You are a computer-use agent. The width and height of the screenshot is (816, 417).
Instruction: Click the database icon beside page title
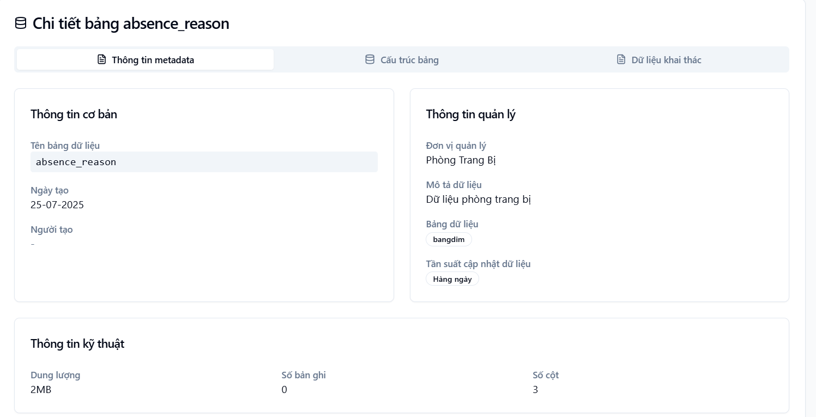20,23
